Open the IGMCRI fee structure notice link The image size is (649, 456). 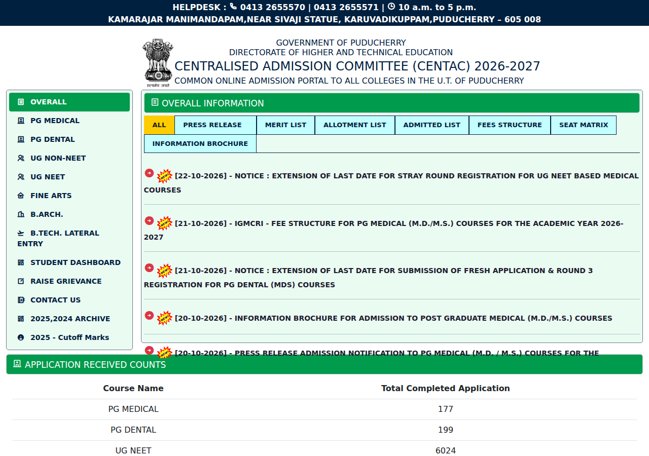pos(384,230)
